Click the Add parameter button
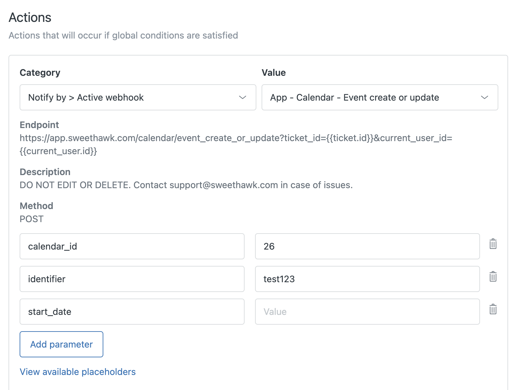 click(x=61, y=344)
